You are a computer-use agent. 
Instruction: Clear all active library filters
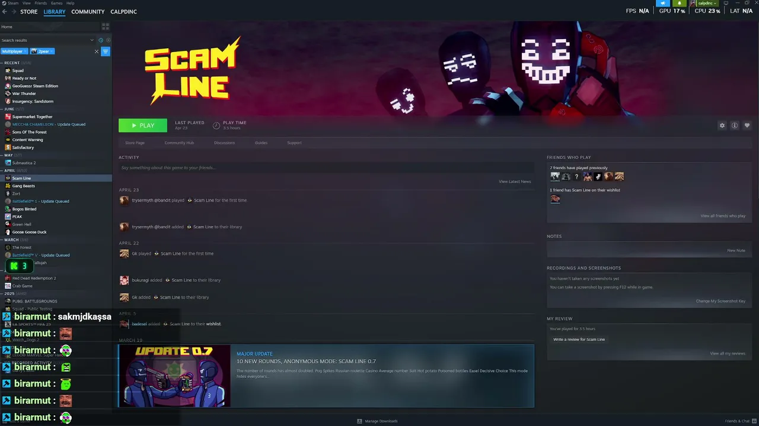pyautogui.click(x=97, y=51)
